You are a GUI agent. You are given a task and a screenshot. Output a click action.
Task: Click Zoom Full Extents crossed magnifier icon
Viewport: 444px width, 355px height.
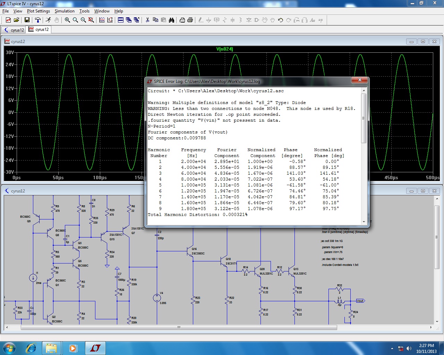point(91,20)
